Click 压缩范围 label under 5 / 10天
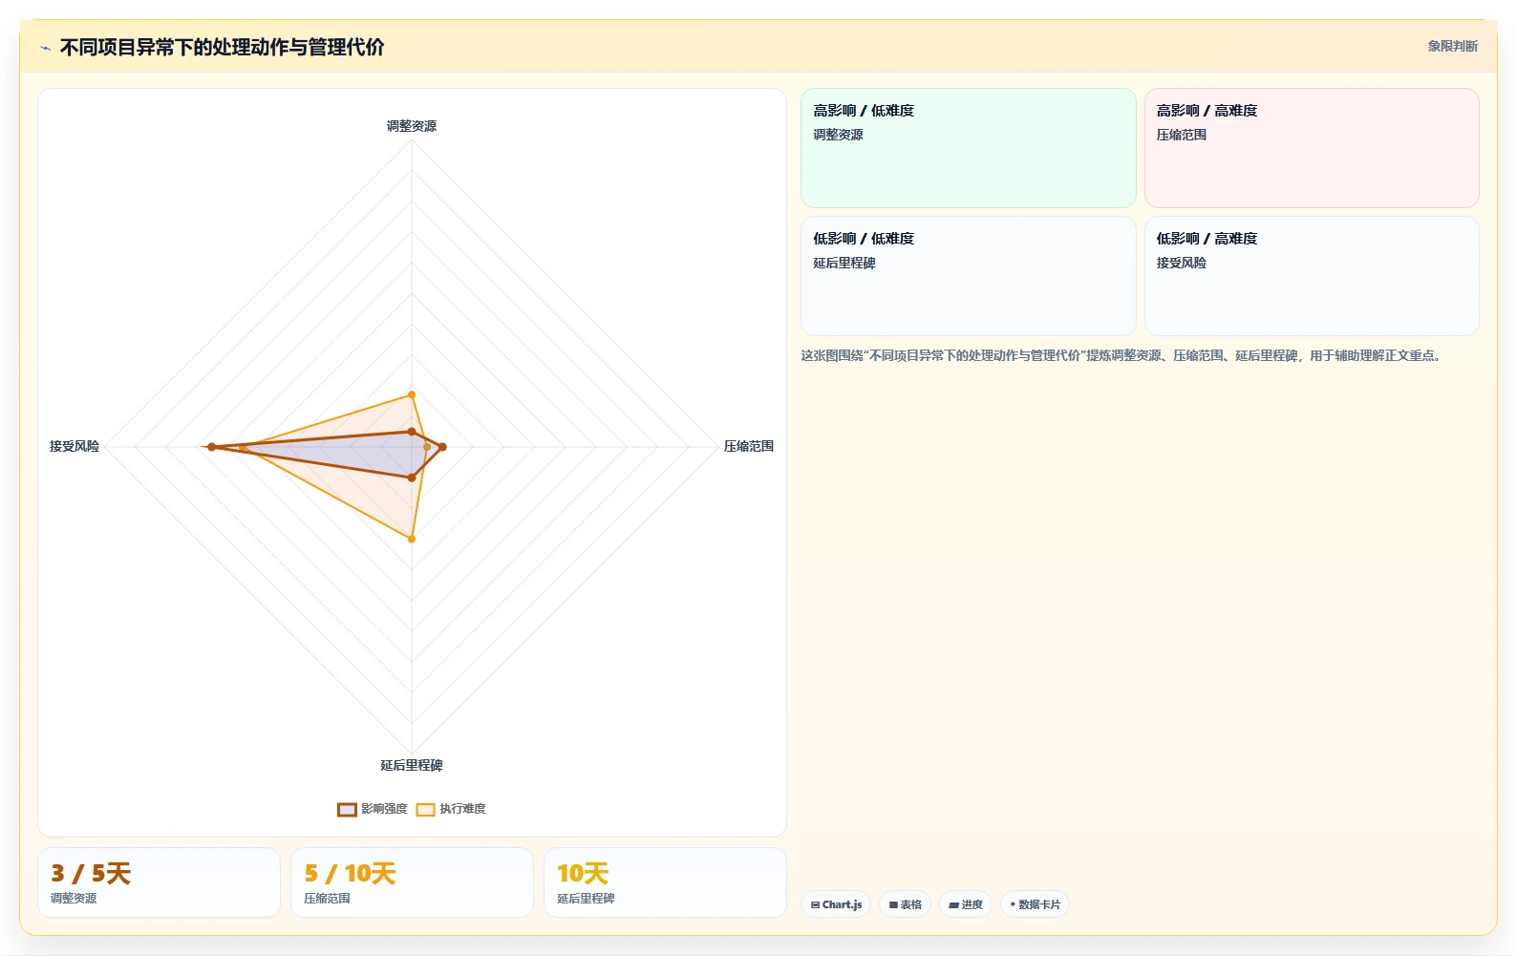The height and width of the screenshot is (956, 1517). tap(327, 899)
